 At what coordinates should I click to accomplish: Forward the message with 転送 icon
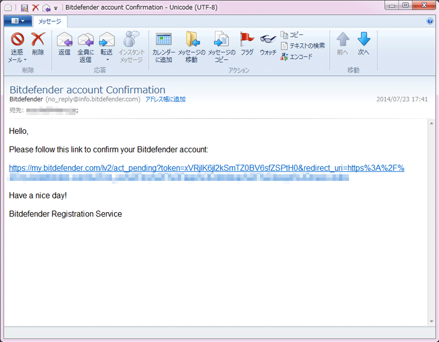point(106,39)
